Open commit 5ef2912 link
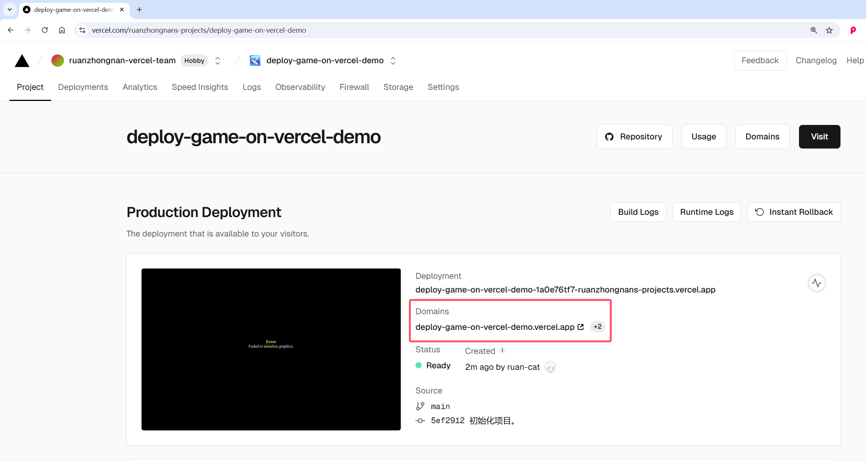866x462 pixels. click(474, 420)
